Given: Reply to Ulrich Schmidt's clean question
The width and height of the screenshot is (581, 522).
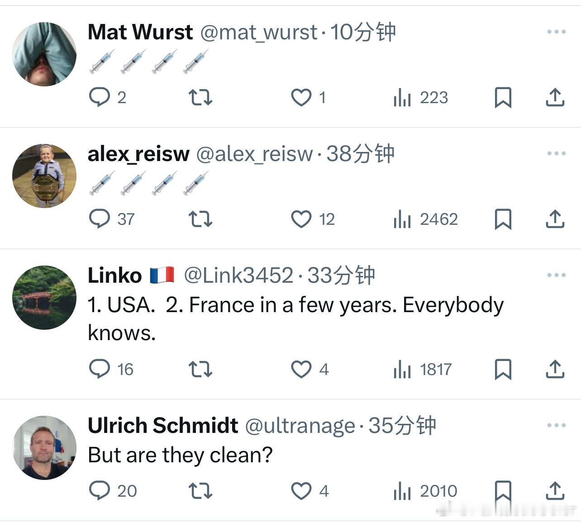Looking at the screenshot, I should point(113,491).
